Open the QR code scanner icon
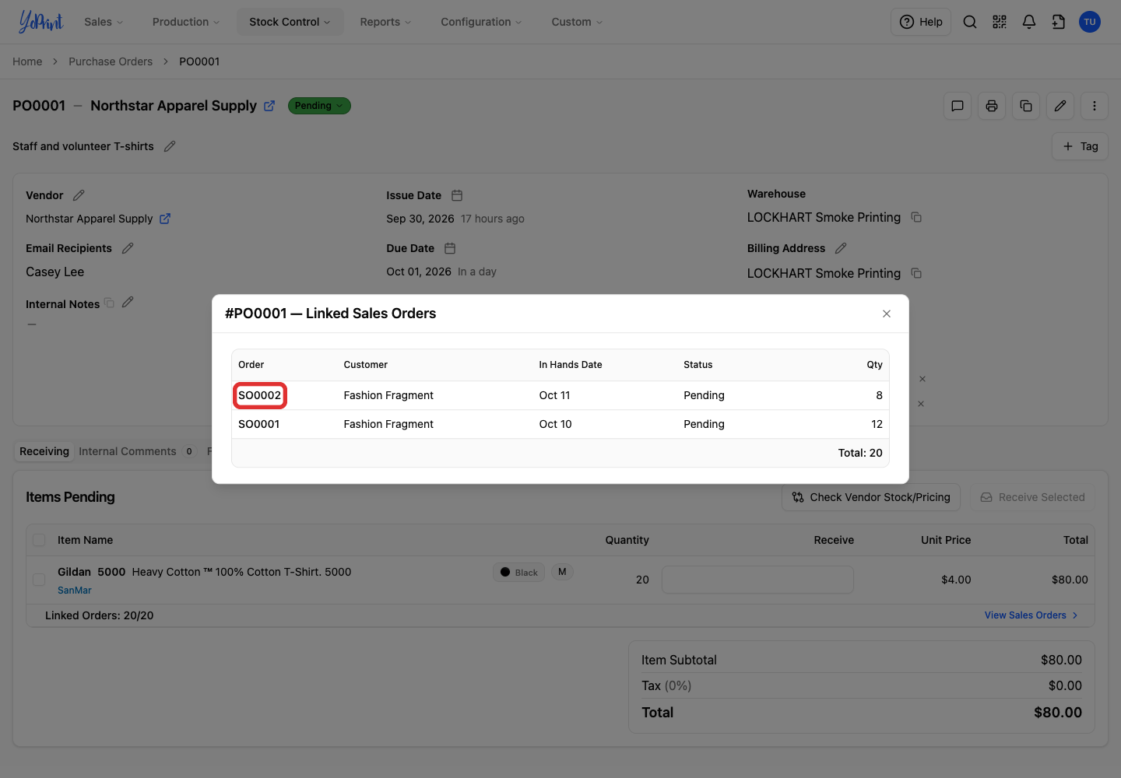1121x778 pixels. (x=1000, y=22)
